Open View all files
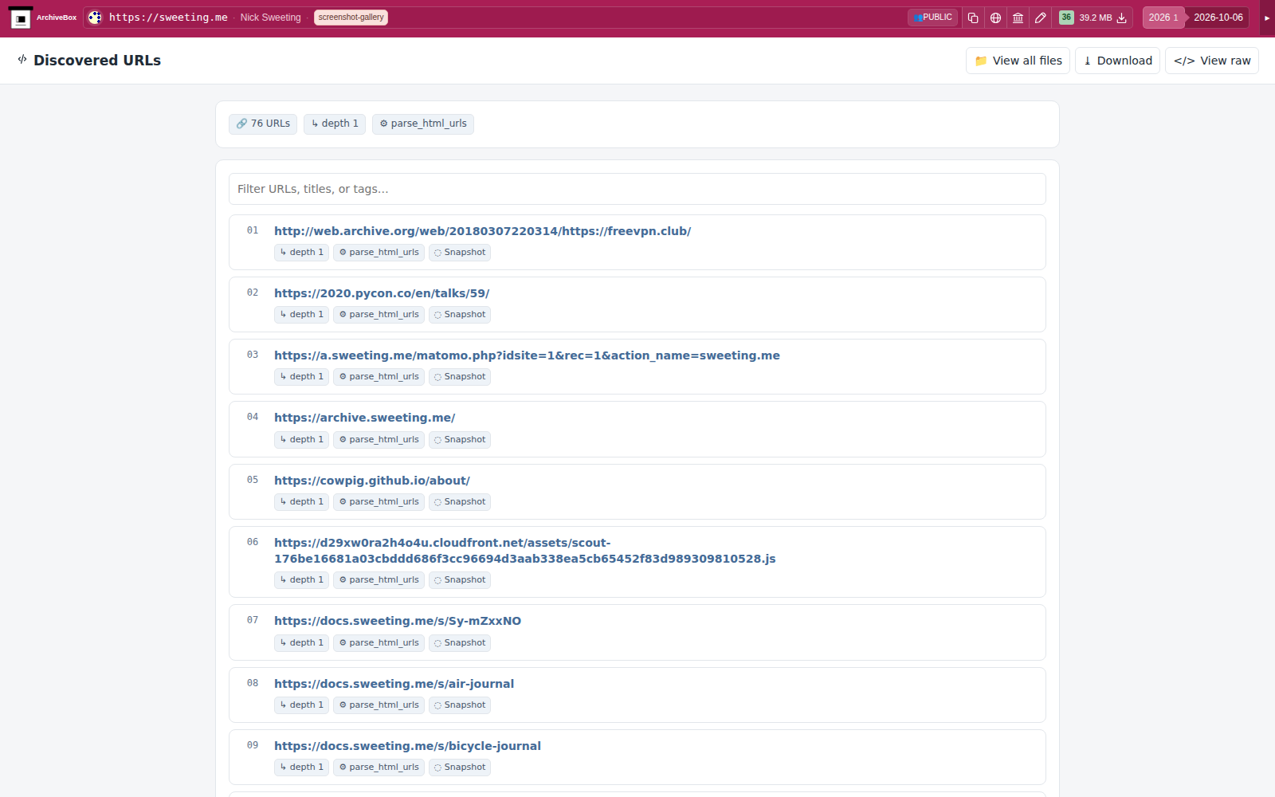This screenshot has height=797, width=1275. [x=1018, y=61]
